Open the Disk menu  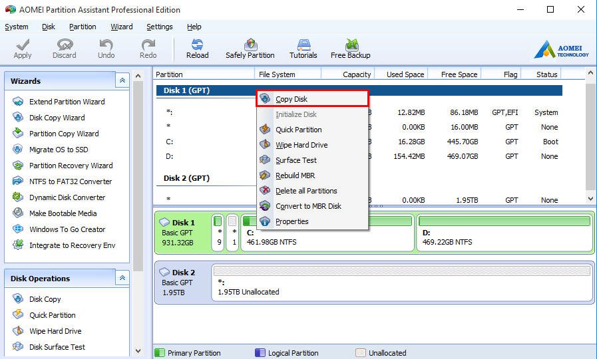(x=49, y=27)
